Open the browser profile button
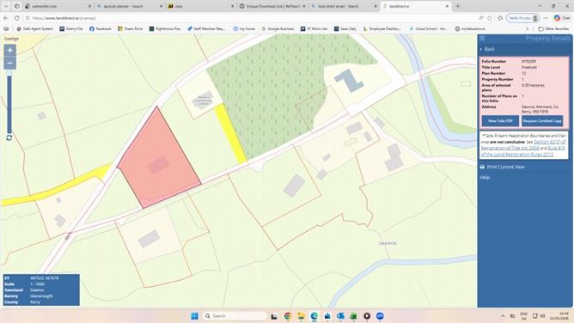The height and width of the screenshot is (323, 574). (523, 18)
